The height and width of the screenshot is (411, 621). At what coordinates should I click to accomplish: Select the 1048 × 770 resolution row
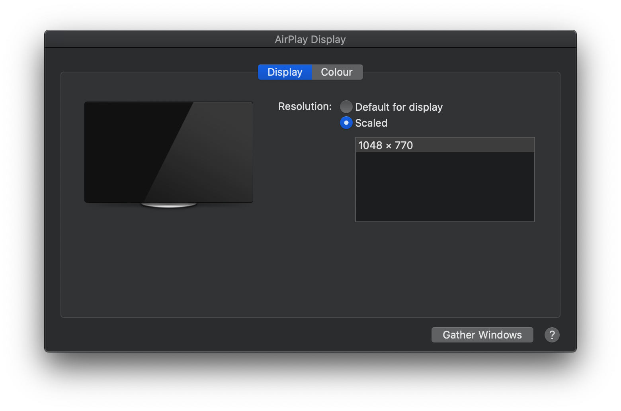click(x=445, y=145)
